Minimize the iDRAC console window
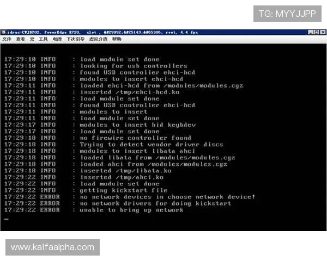 coord(310,32)
